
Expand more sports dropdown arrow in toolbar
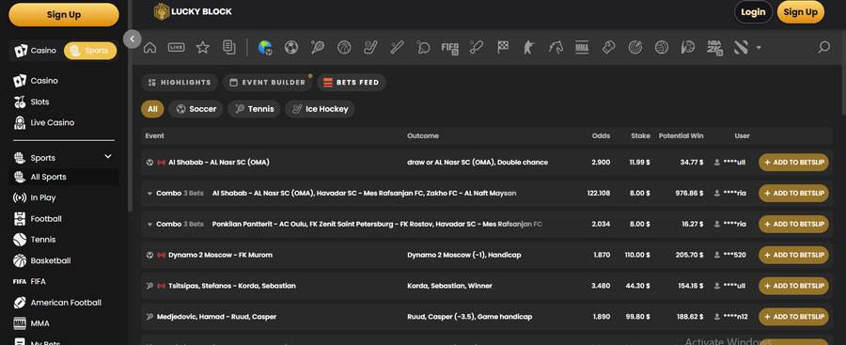pos(759,48)
